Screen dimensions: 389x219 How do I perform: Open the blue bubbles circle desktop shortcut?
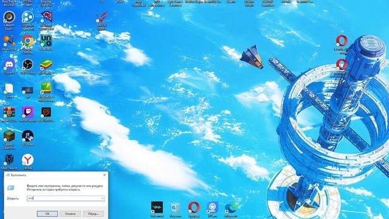(27, 18)
